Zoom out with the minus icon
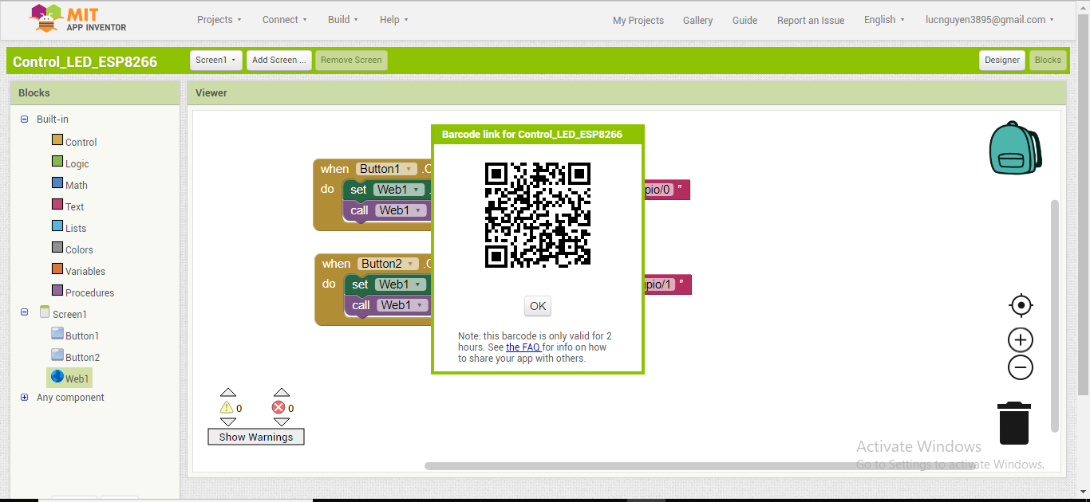 pos(1021,367)
